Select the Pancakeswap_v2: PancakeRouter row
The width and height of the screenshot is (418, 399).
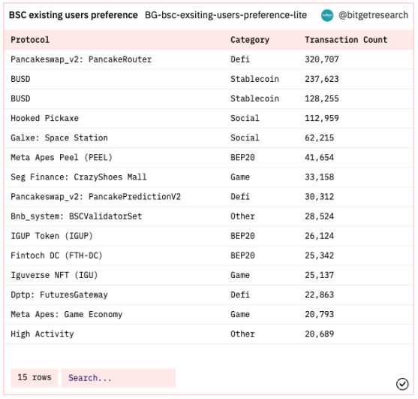coord(209,59)
